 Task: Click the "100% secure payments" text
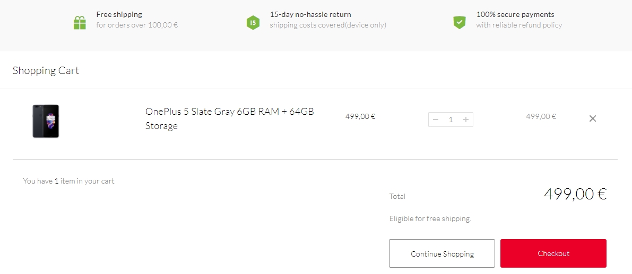tap(515, 14)
